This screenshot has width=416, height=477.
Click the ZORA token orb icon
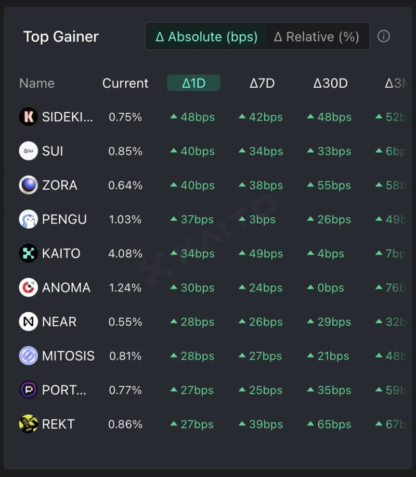click(29, 185)
